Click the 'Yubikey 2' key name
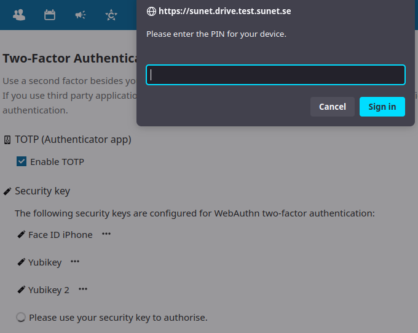 49,290
